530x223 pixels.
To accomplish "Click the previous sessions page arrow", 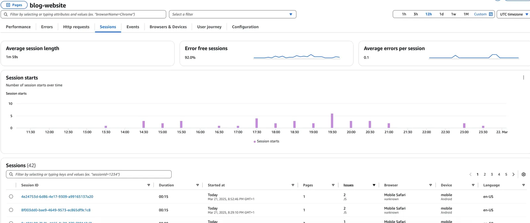I will click(x=470, y=174).
